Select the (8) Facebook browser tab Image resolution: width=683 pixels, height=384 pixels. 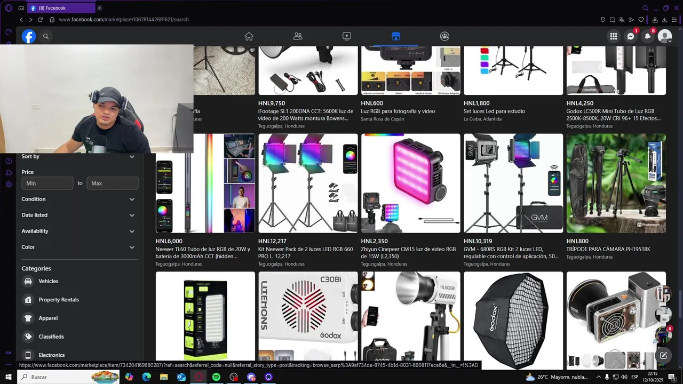60,8
